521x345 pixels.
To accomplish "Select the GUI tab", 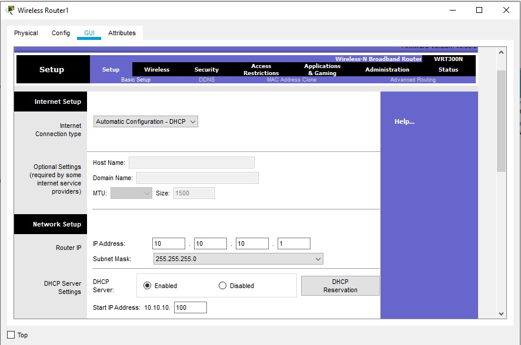I will [89, 33].
